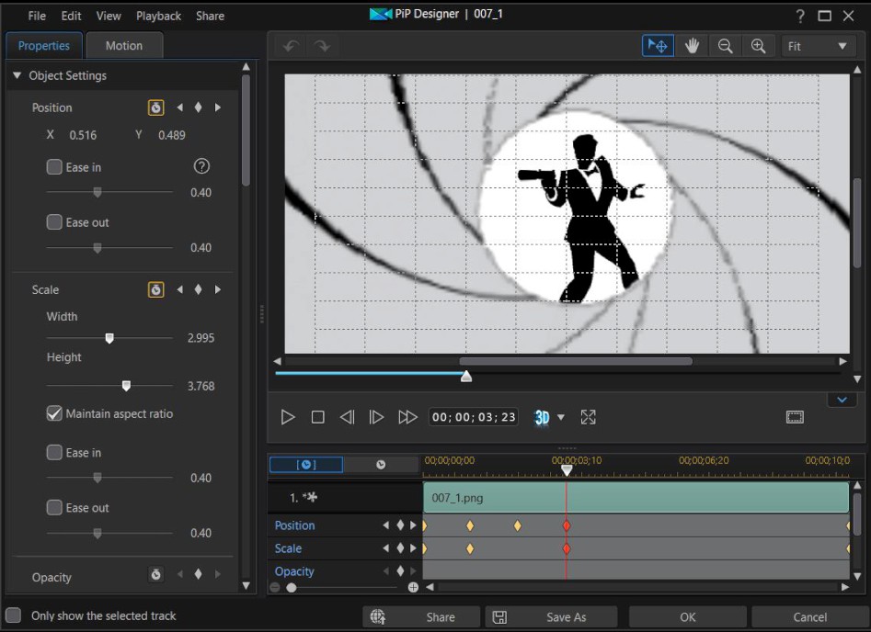Click the timeline zoom-out minus icon
This screenshot has width=871, height=632.
(275, 587)
